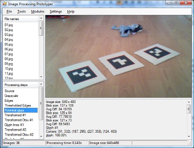Screen dimensions: 194x148
Task: Open the Help menu
Action: 71,12
